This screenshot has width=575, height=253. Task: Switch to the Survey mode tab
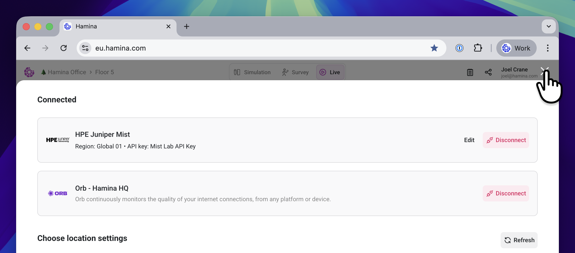coord(295,72)
